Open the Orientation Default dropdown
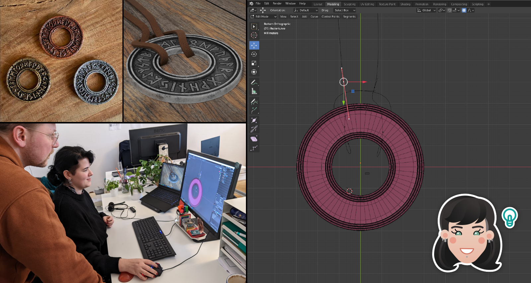This screenshot has height=283, width=531. [306, 10]
